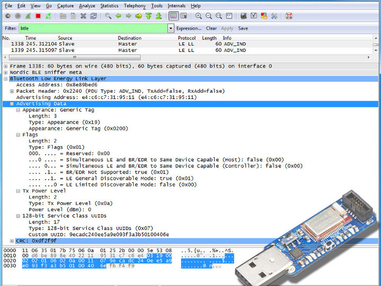
Task: Go forward in packet history arrow
Action: pos(129,16)
